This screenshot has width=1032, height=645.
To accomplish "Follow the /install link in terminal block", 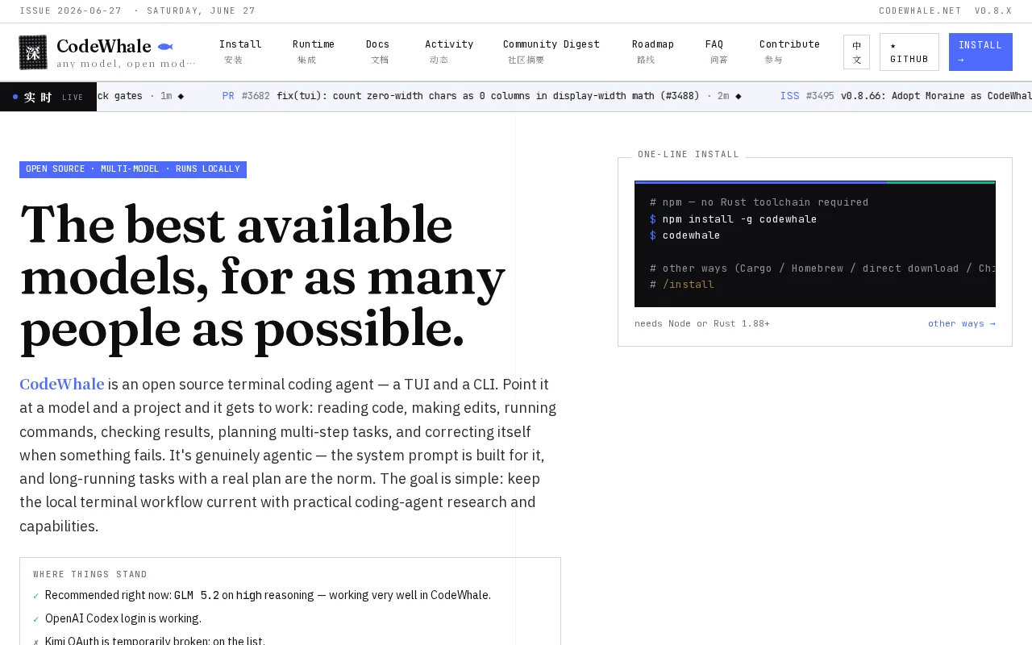I will point(689,285).
